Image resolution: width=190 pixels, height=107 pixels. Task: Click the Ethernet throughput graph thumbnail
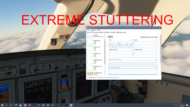pyautogui.click(x=90, y=74)
